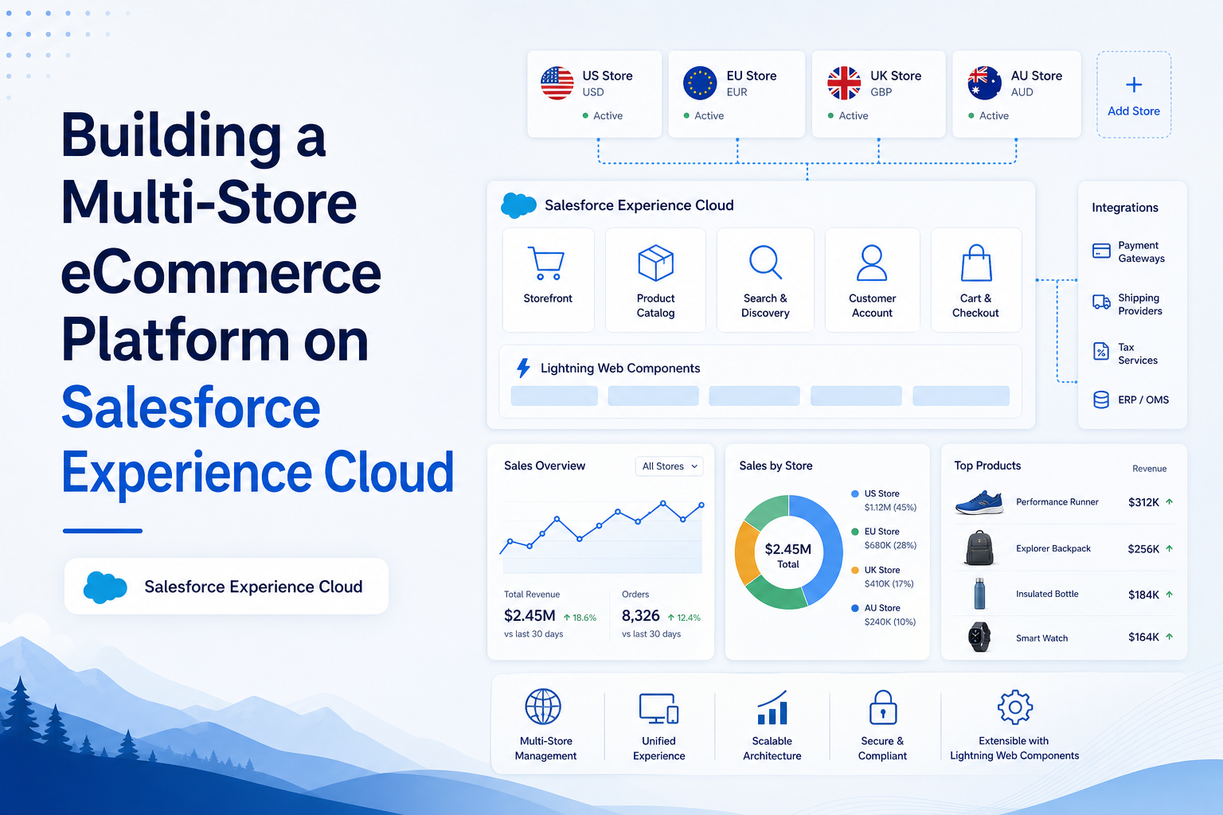The width and height of the screenshot is (1223, 815).
Task: Click the AU Store flag icon
Action: [985, 83]
